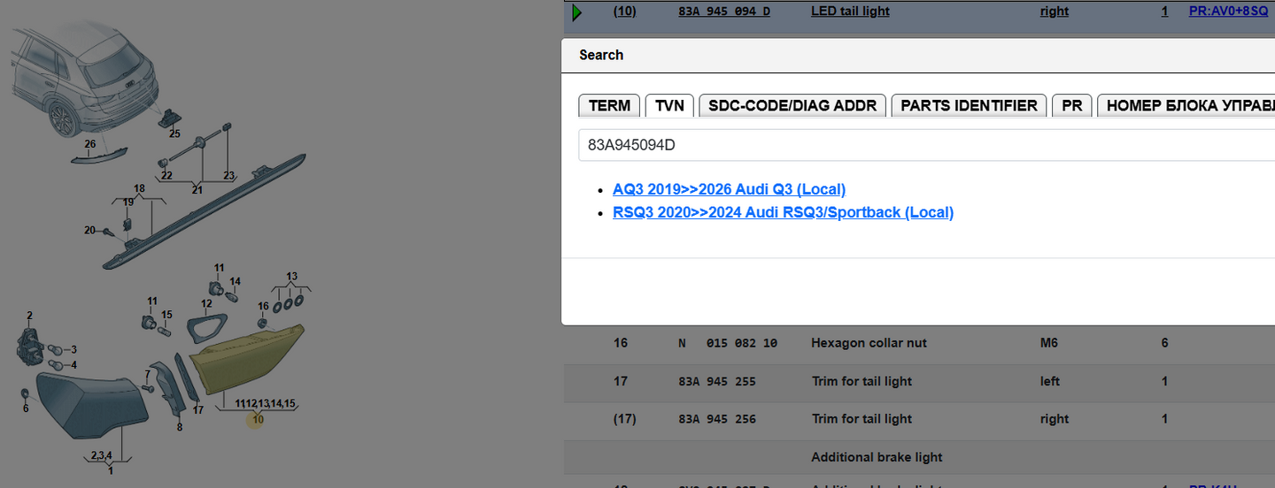Select standalone callout 15 next to the bulb
The image size is (1275, 488).
[x=166, y=316]
